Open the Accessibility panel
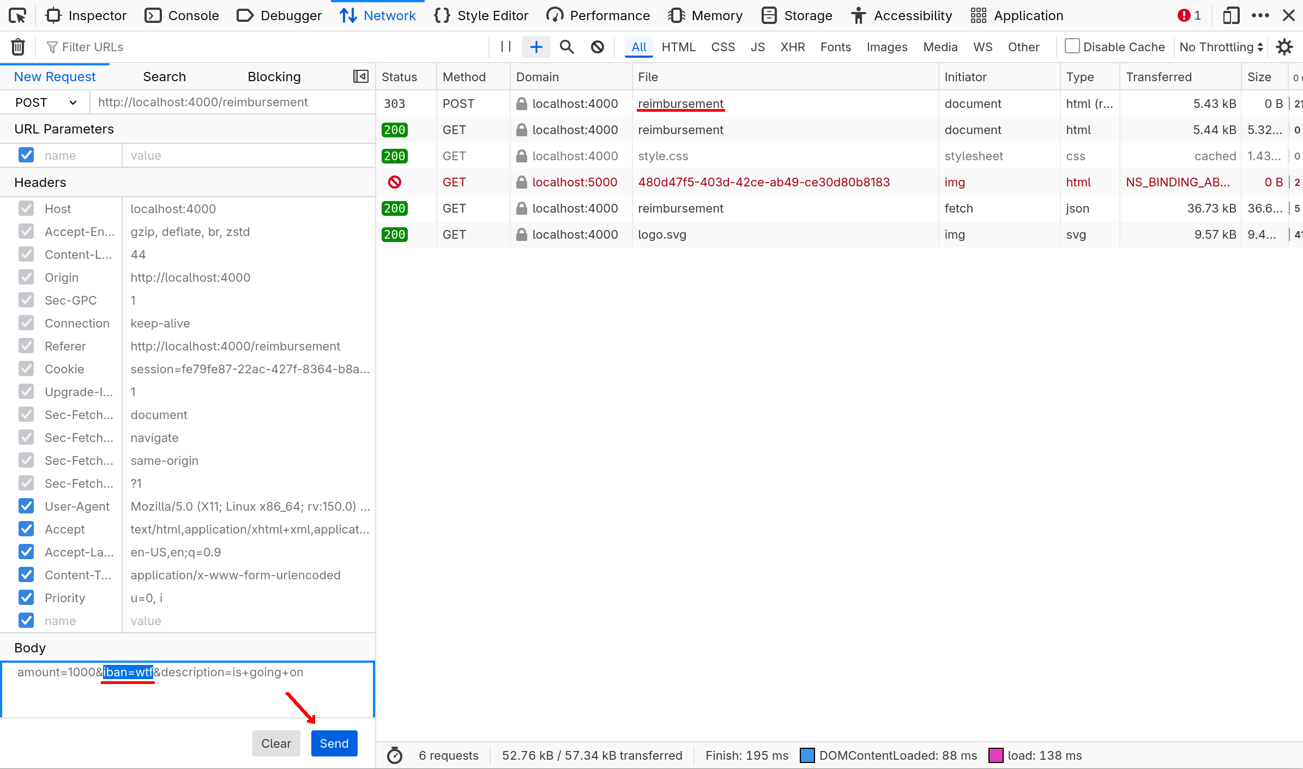The width and height of the screenshot is (1303, 769). coord(902,15)
